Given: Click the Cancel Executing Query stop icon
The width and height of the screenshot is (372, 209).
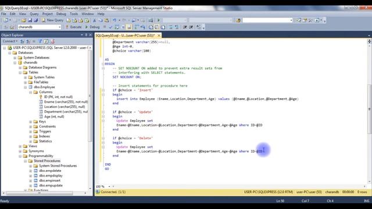Looking at the screenshot, I should pos(105,27).
